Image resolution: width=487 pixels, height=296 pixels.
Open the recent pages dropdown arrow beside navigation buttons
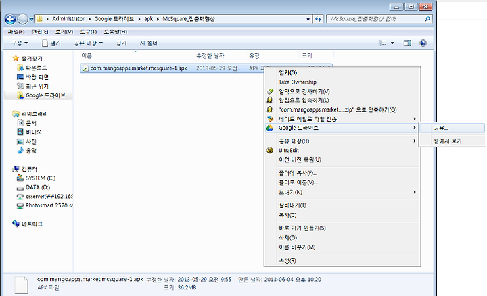(31, 19)
